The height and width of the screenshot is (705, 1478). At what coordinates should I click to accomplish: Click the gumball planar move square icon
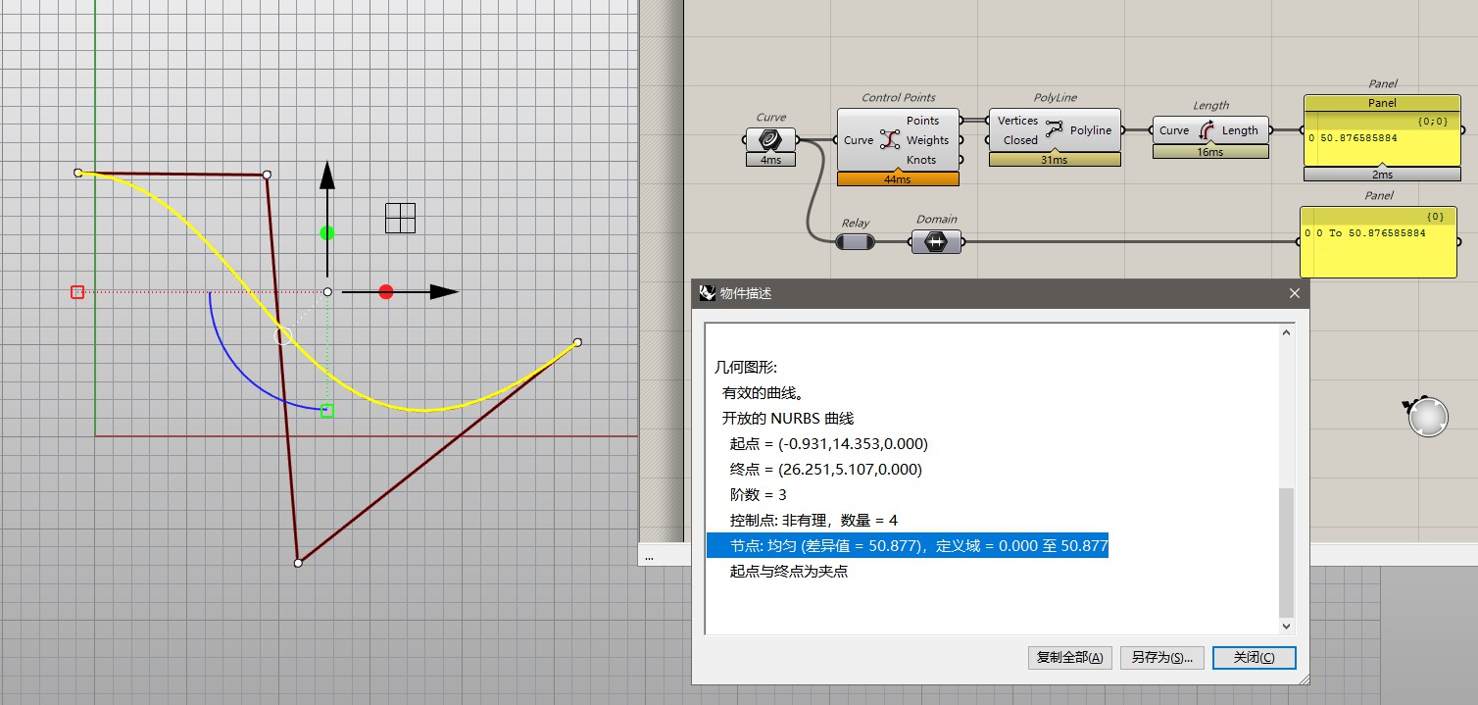(x=400, y=218)
